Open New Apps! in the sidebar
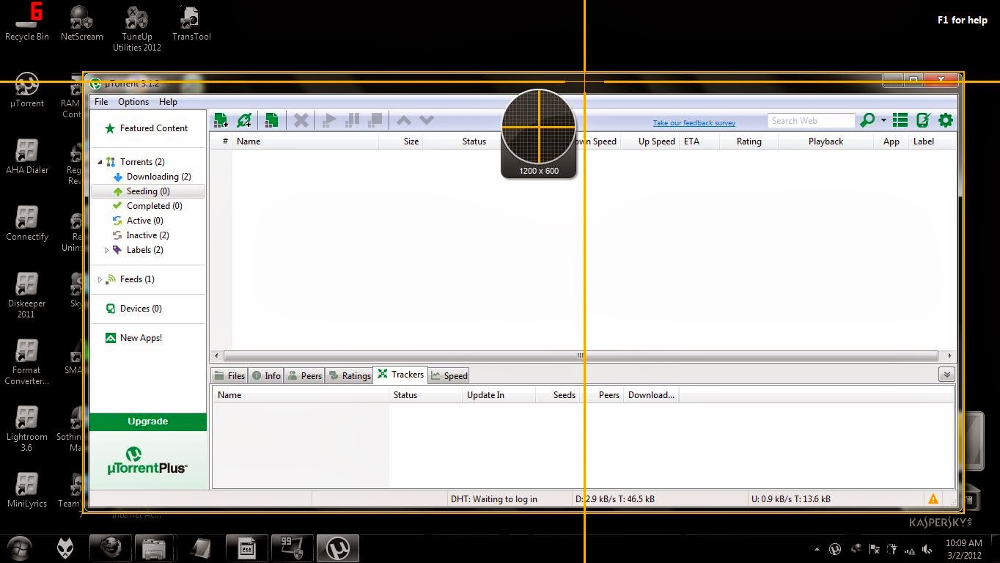The image size is (1000, 563). click(141, 338)
